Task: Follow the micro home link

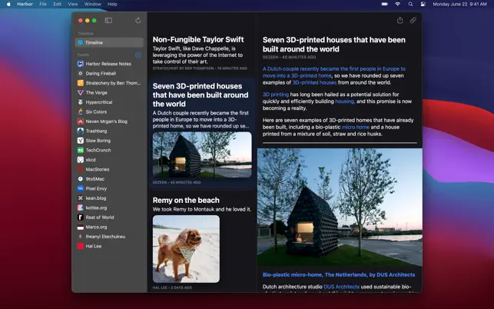Action: (x=356, y=127)
